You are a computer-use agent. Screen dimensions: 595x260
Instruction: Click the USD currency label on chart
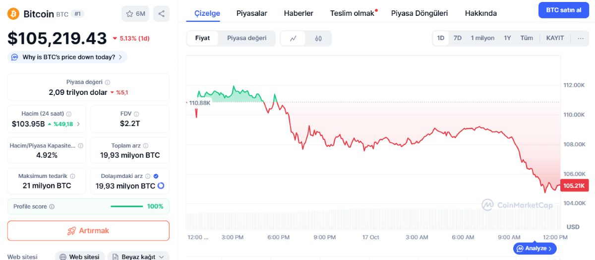tap(573, 227)
